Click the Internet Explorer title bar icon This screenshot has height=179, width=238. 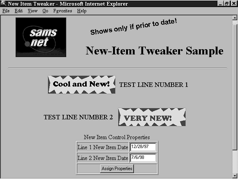(4, 4)
